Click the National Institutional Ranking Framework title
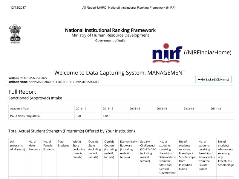239x179 pixels. tap(110, 30)
